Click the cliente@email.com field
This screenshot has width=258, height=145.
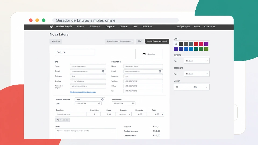tap(143, 71)
